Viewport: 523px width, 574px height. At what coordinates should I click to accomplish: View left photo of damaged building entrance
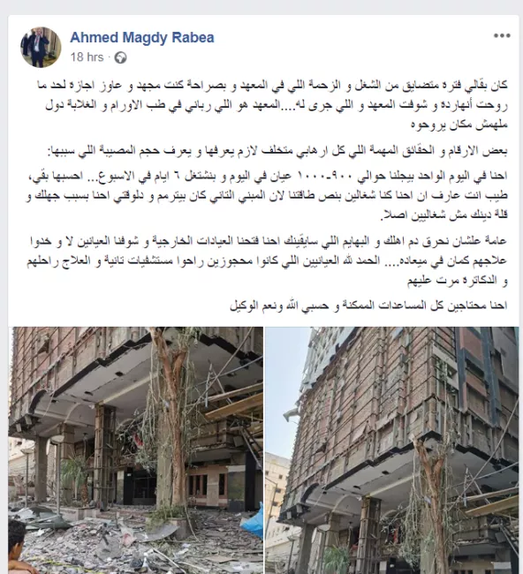(x=135, y=450)
